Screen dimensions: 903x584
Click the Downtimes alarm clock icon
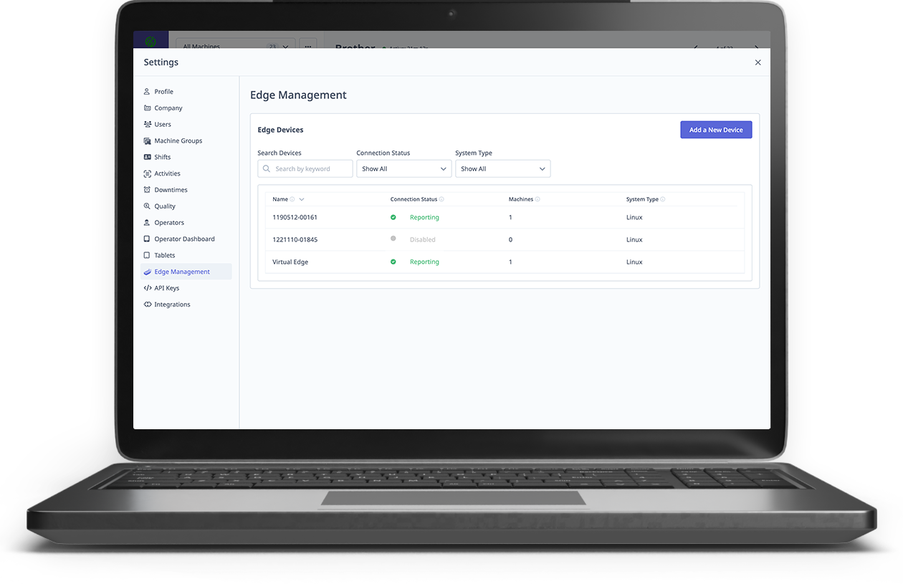[x=147, y=190]
